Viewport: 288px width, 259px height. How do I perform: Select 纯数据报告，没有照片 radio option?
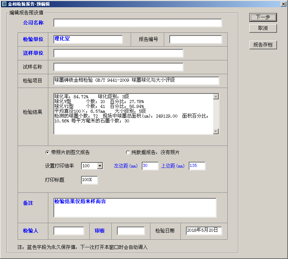(128, 152)
